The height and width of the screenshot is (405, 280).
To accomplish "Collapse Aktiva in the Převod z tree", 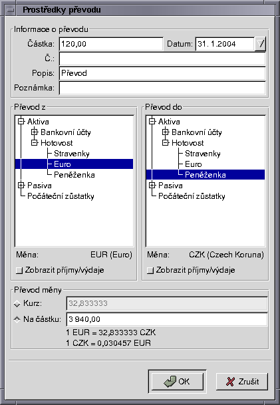I will pyautogui.click(x=21, y=122).
